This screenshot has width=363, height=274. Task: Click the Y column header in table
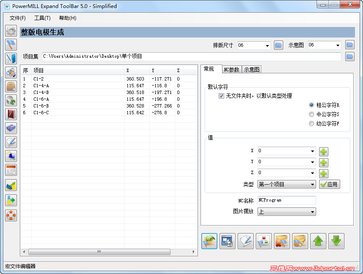tap(162, 70)
